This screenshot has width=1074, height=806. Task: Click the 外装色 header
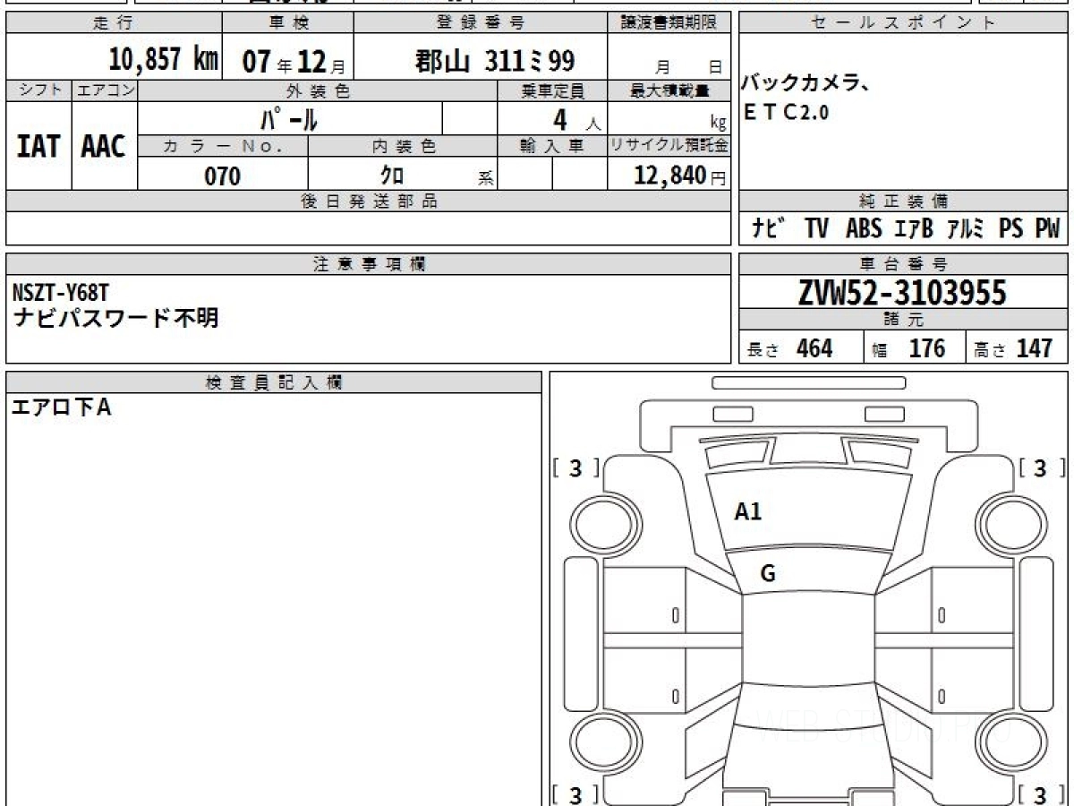point(318,90)
